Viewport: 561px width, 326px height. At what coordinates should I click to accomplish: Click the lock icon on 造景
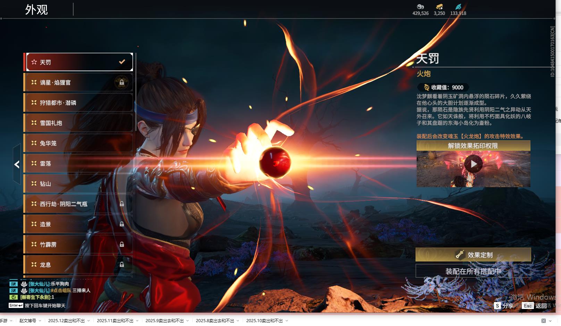[x=122, y=224]
